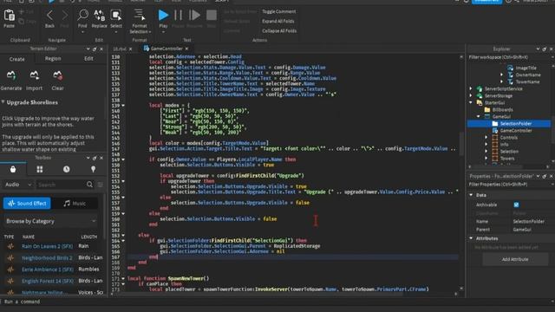
Task: Expand ServerScriptService in Explorer
Action: click(471, 88)
